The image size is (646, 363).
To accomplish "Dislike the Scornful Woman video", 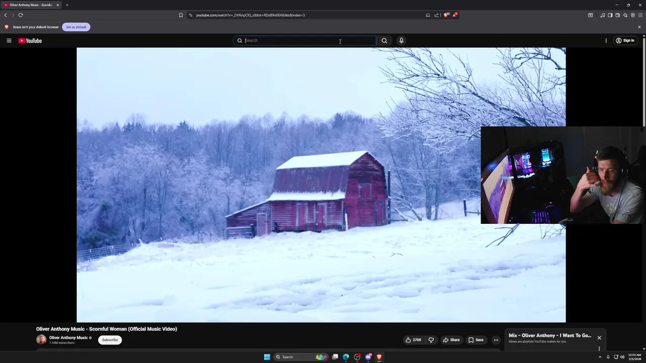I will (431, 340).
